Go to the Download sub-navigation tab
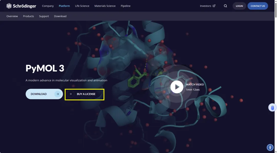 click(60, 16)
